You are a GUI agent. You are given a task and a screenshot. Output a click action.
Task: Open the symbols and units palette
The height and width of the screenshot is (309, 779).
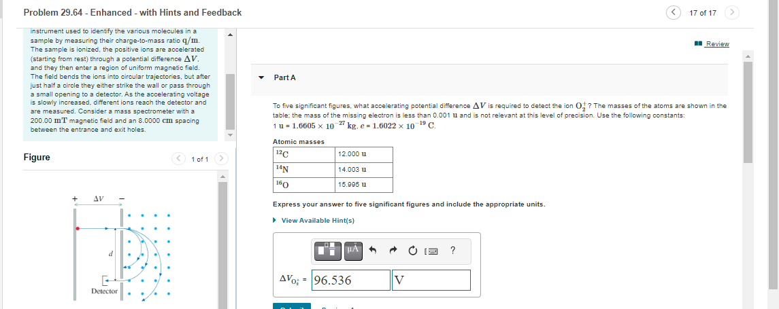(352, 251)
